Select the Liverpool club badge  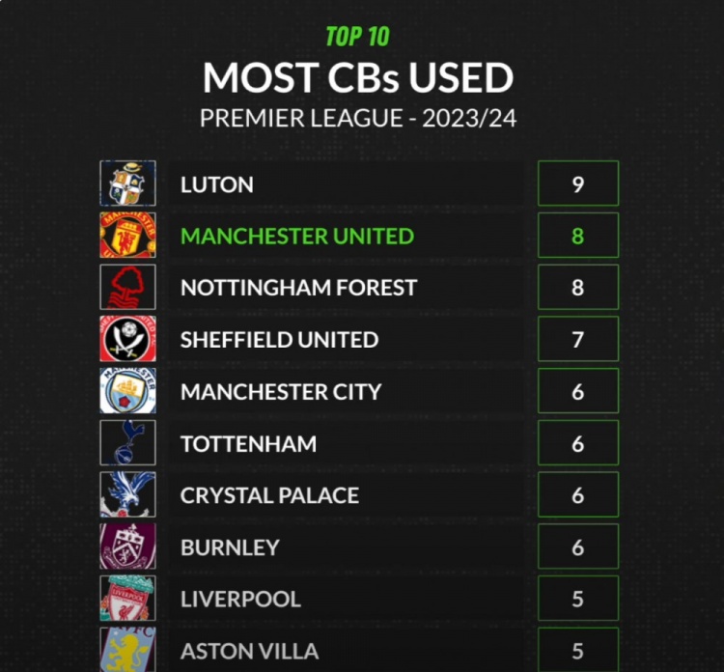(127, 600)
